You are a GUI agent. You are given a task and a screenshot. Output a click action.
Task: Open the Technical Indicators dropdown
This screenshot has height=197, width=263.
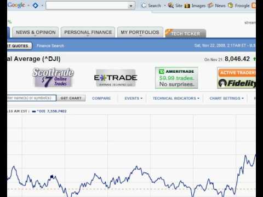[x=176, y=99]
